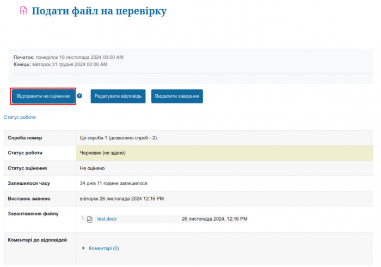This screenshot has height=267, width=381.
Task: Select the 'Не оцінено' grading status cell
Action: (92, 168)
